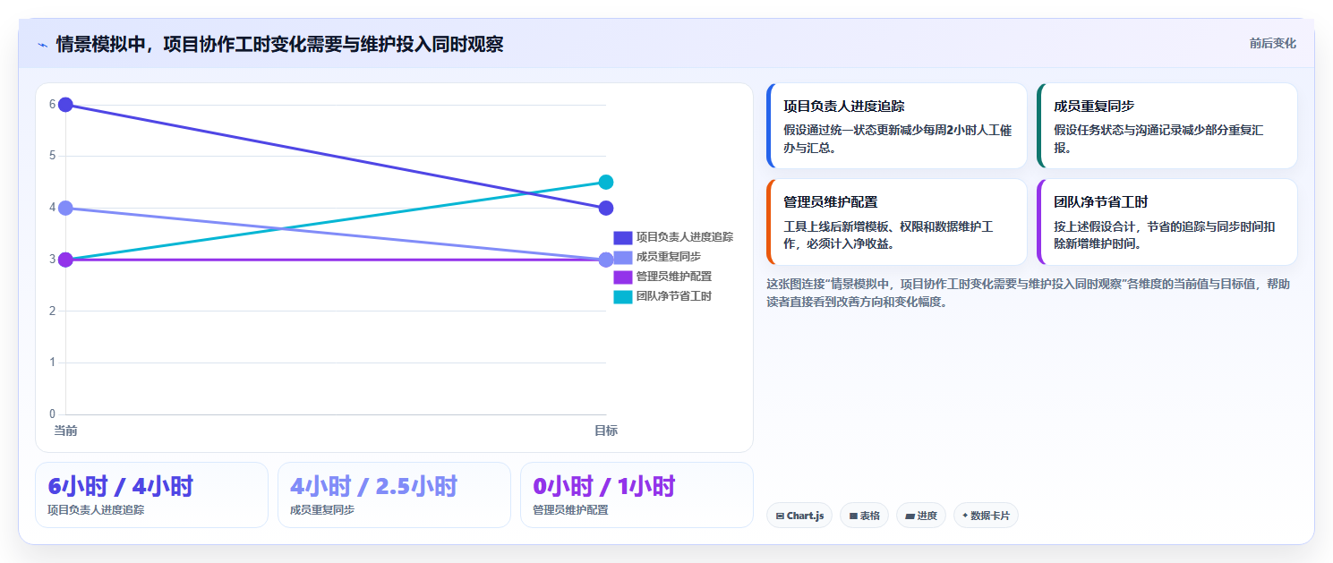Toggle 管理员维护配置 legend color box

point(623,277)
